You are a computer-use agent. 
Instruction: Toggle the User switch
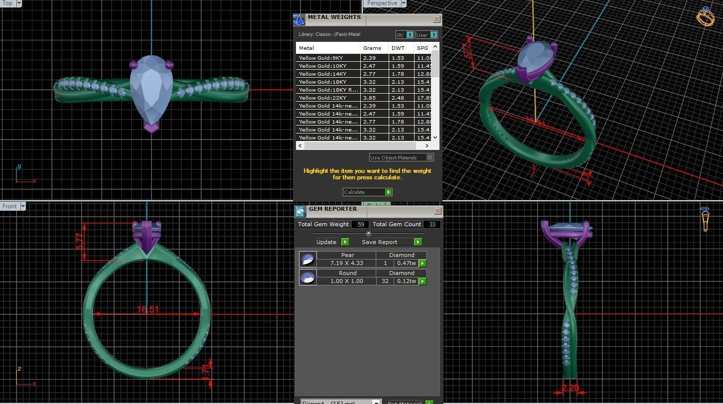tap(434, 35)
